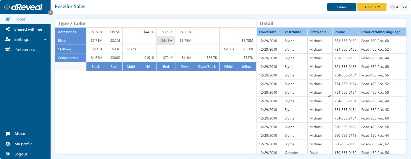
Task: Select the Components Red $721K cell
Action: click(166, 58)
